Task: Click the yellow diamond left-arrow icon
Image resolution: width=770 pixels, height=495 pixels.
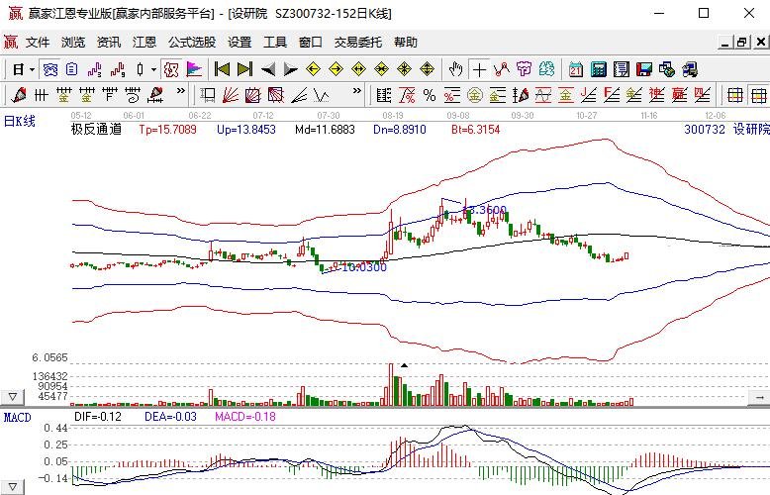Action: click(313, 69)
